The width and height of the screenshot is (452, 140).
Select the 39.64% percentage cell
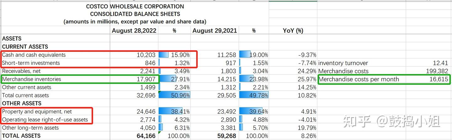tap(254, 112)
